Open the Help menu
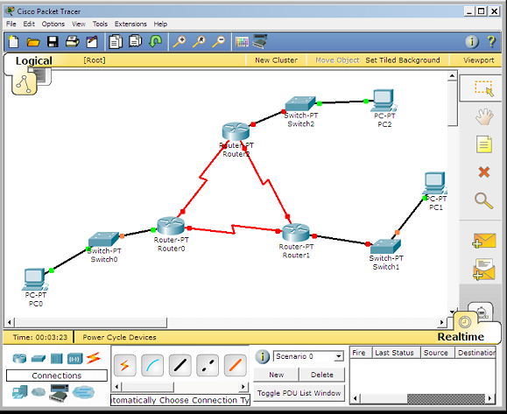Screen dimensions: 507x414 click(160, 24)
